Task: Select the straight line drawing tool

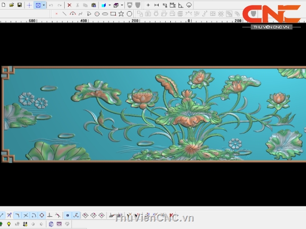Action: coord(64,14)
